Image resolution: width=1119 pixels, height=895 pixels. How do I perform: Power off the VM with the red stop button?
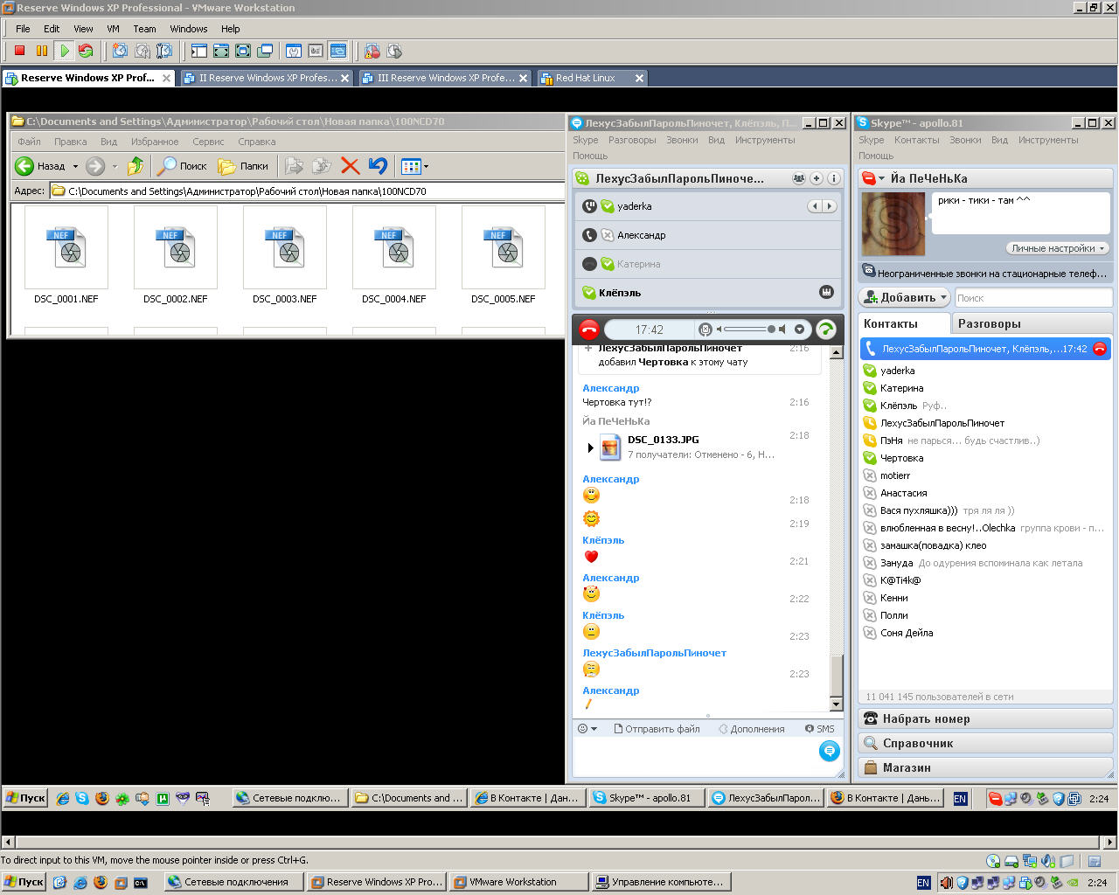pos(19,51)
